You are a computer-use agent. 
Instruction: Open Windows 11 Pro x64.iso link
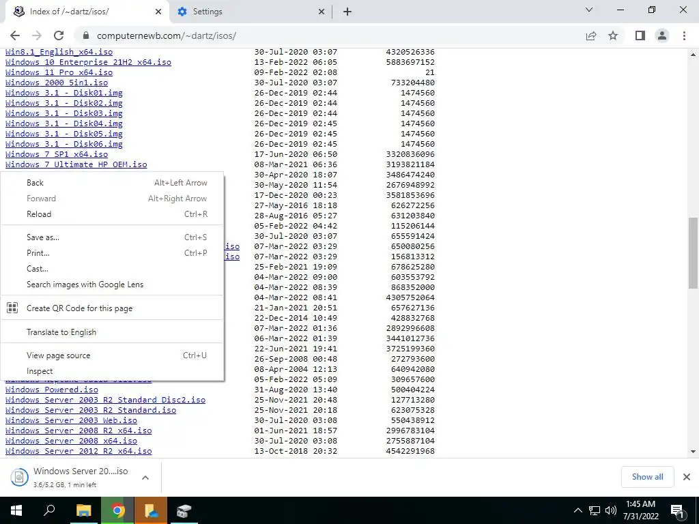click(x=59, y=72)
